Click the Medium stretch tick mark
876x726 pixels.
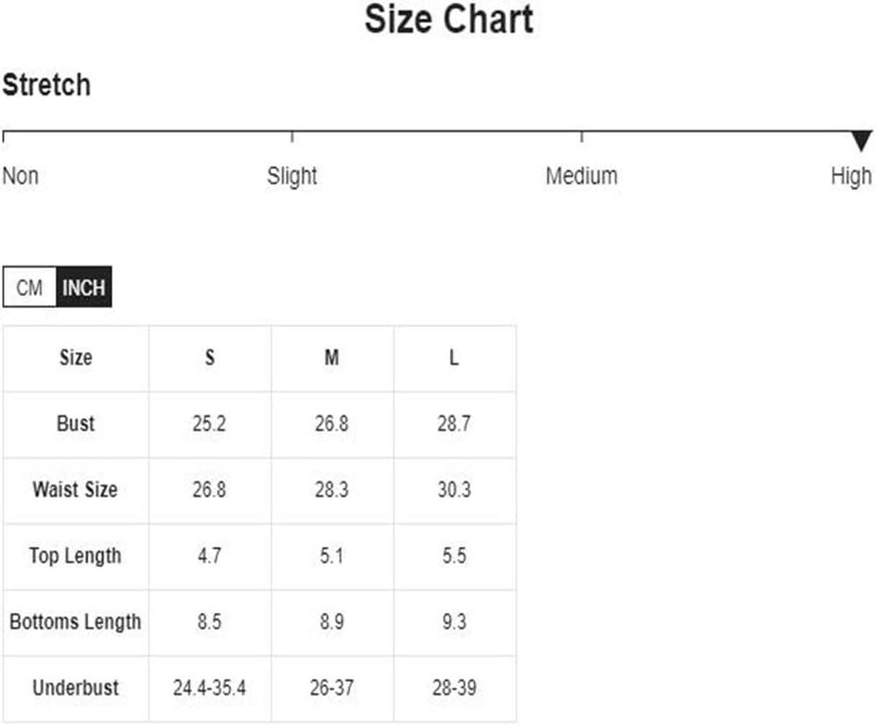(x=582, y=136)
